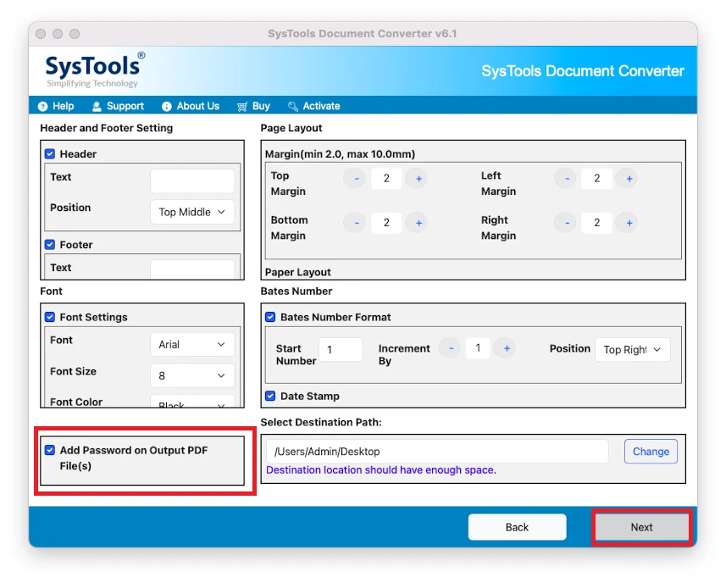Click the Start Number input field
The height and width of the screenshot is (583, 726).
pyautogui.click(x=341, y=350)
